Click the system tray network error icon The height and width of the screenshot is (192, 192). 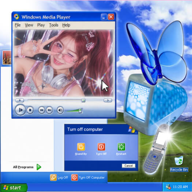coord(168,187)
